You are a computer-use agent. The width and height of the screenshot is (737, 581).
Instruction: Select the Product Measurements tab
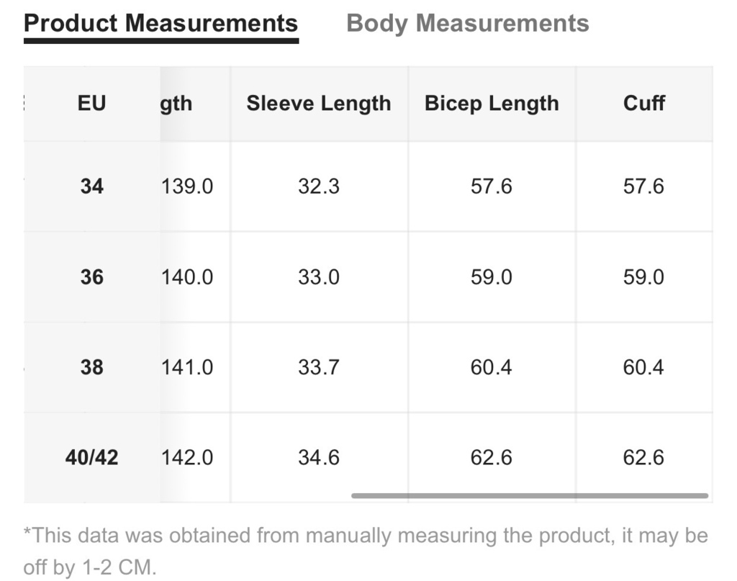point(160,24)
